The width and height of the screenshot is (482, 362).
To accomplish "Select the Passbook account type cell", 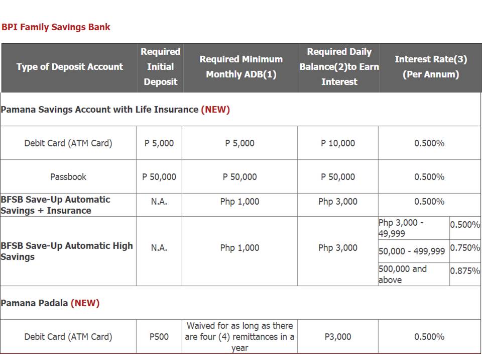I will (x=68, y=177).
